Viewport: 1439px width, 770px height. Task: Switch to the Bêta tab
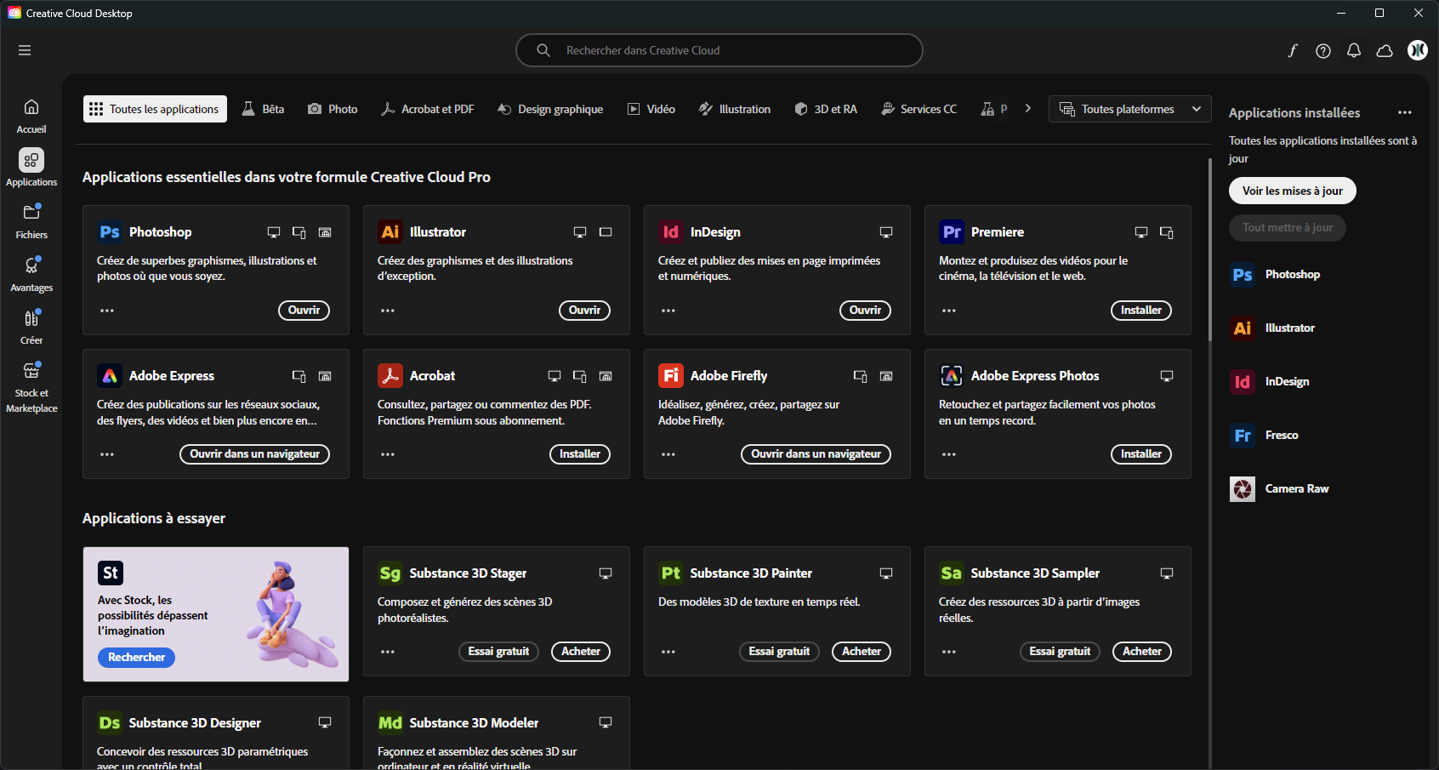263,109
